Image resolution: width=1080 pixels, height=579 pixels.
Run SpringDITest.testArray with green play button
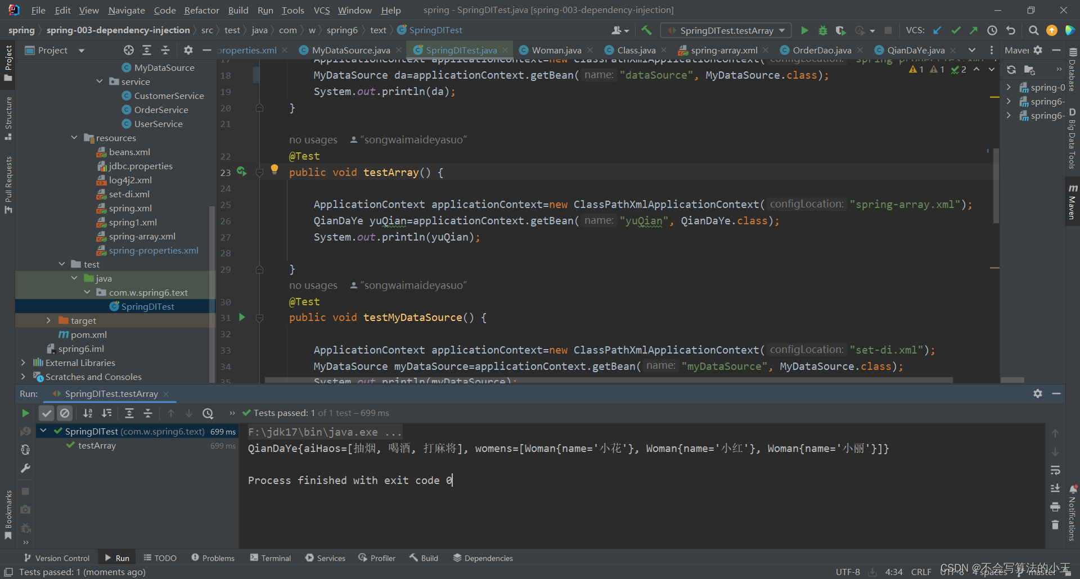[x=804, y=30]
